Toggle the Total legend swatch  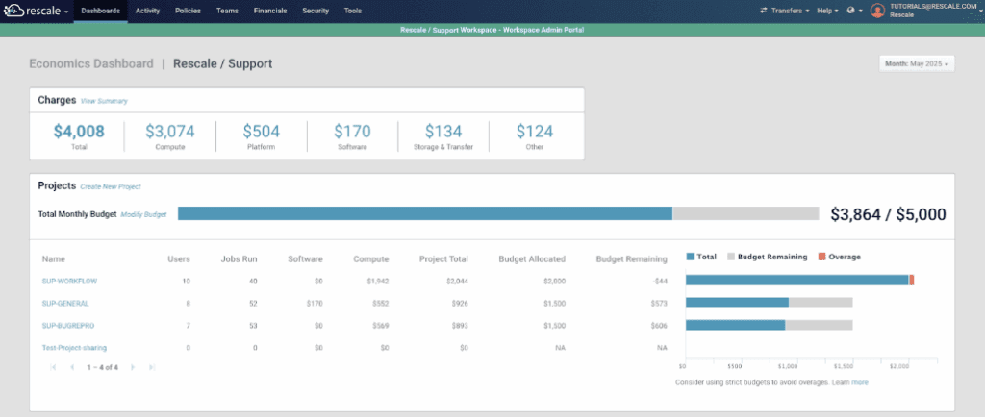tap(691, 257)
